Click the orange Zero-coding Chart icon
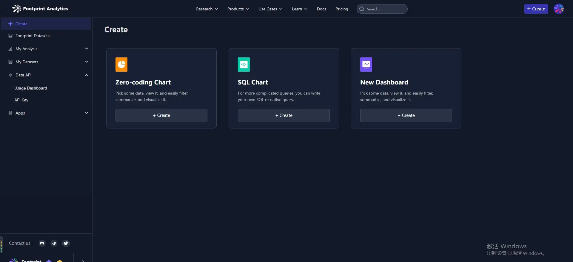The width and height of the screenshot is (573, 262). 121,65
